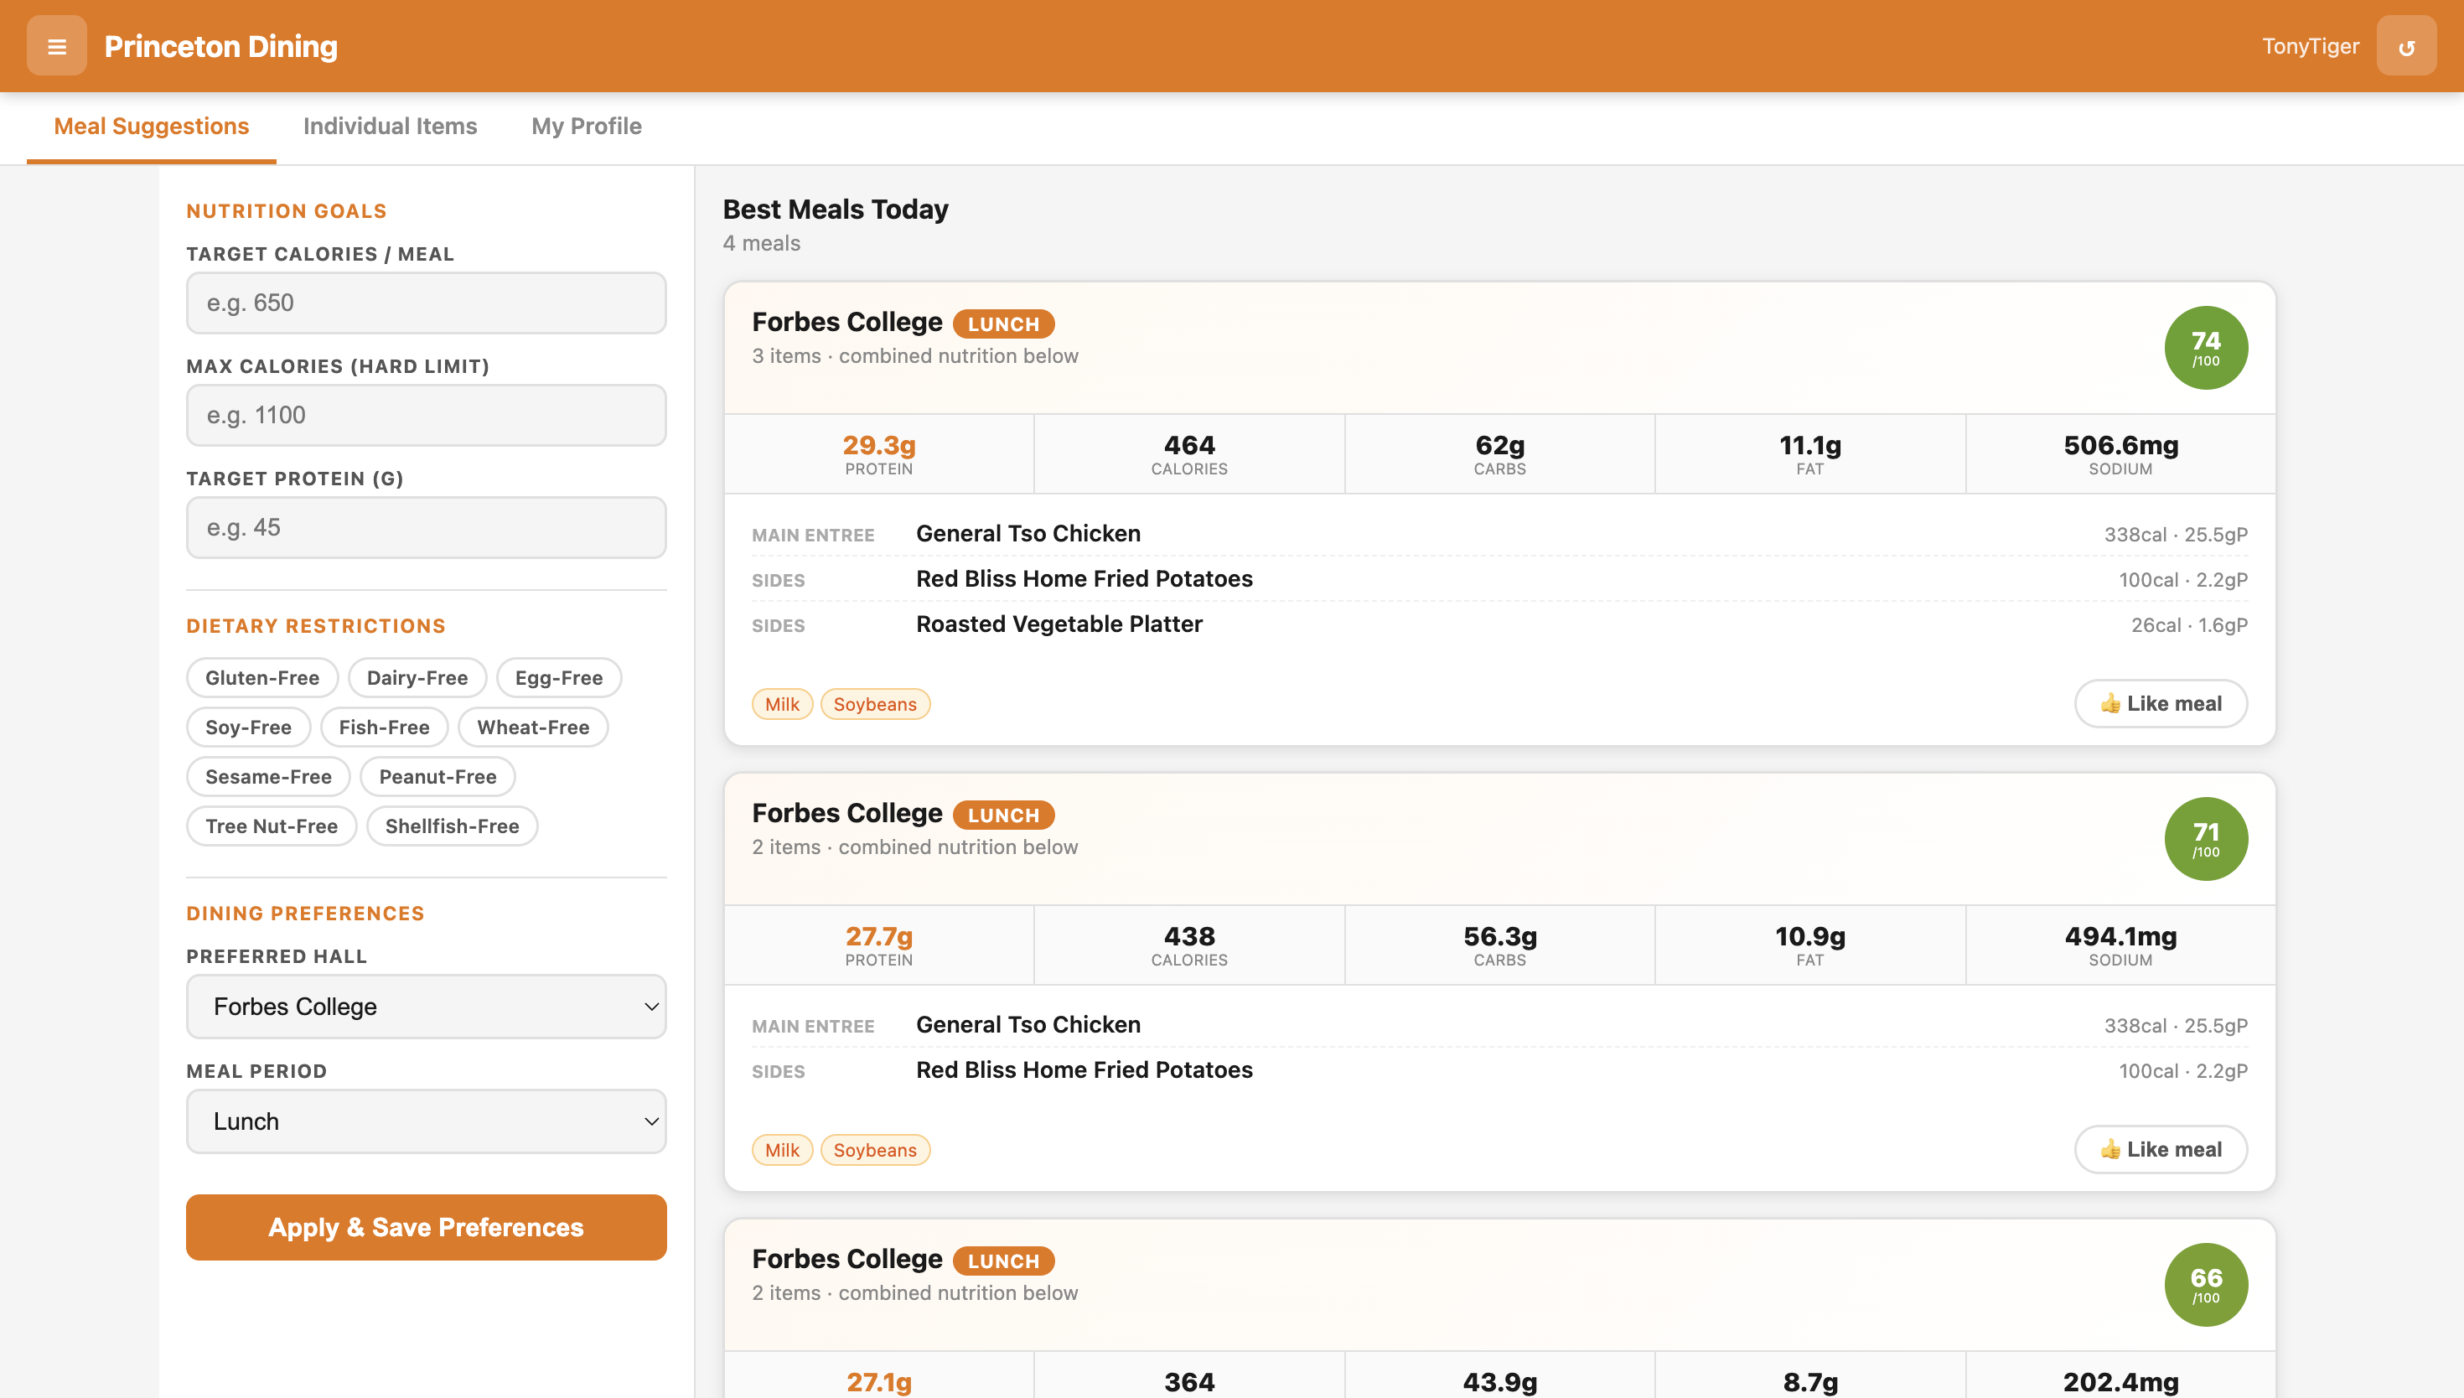Toggle the Peanut-Free restriction chip

coord(437,777)
